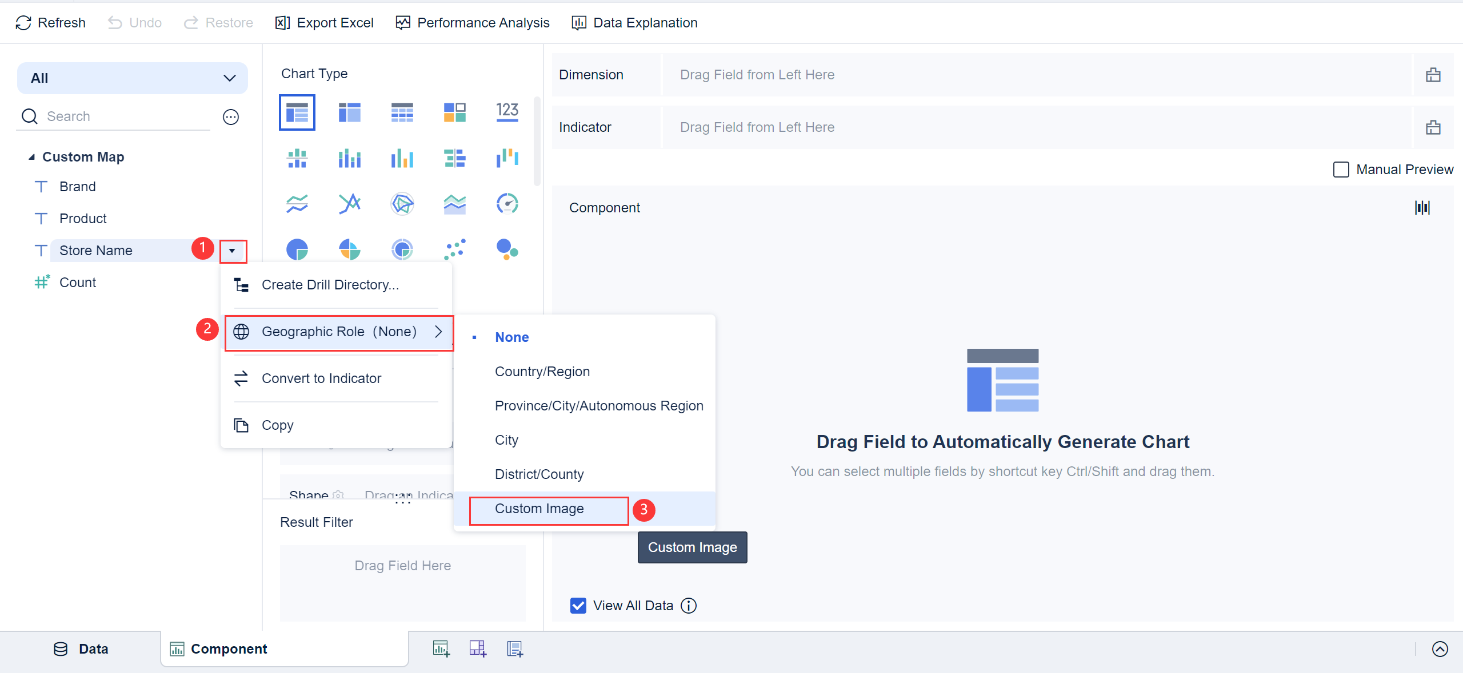Screen dimensions: 1463x673
Task: Choose the bubble chart type
Action: [x=507, y=249]
